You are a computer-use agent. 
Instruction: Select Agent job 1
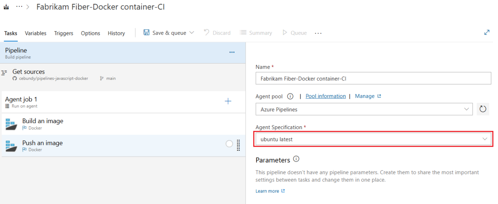[x=123, y=102]
